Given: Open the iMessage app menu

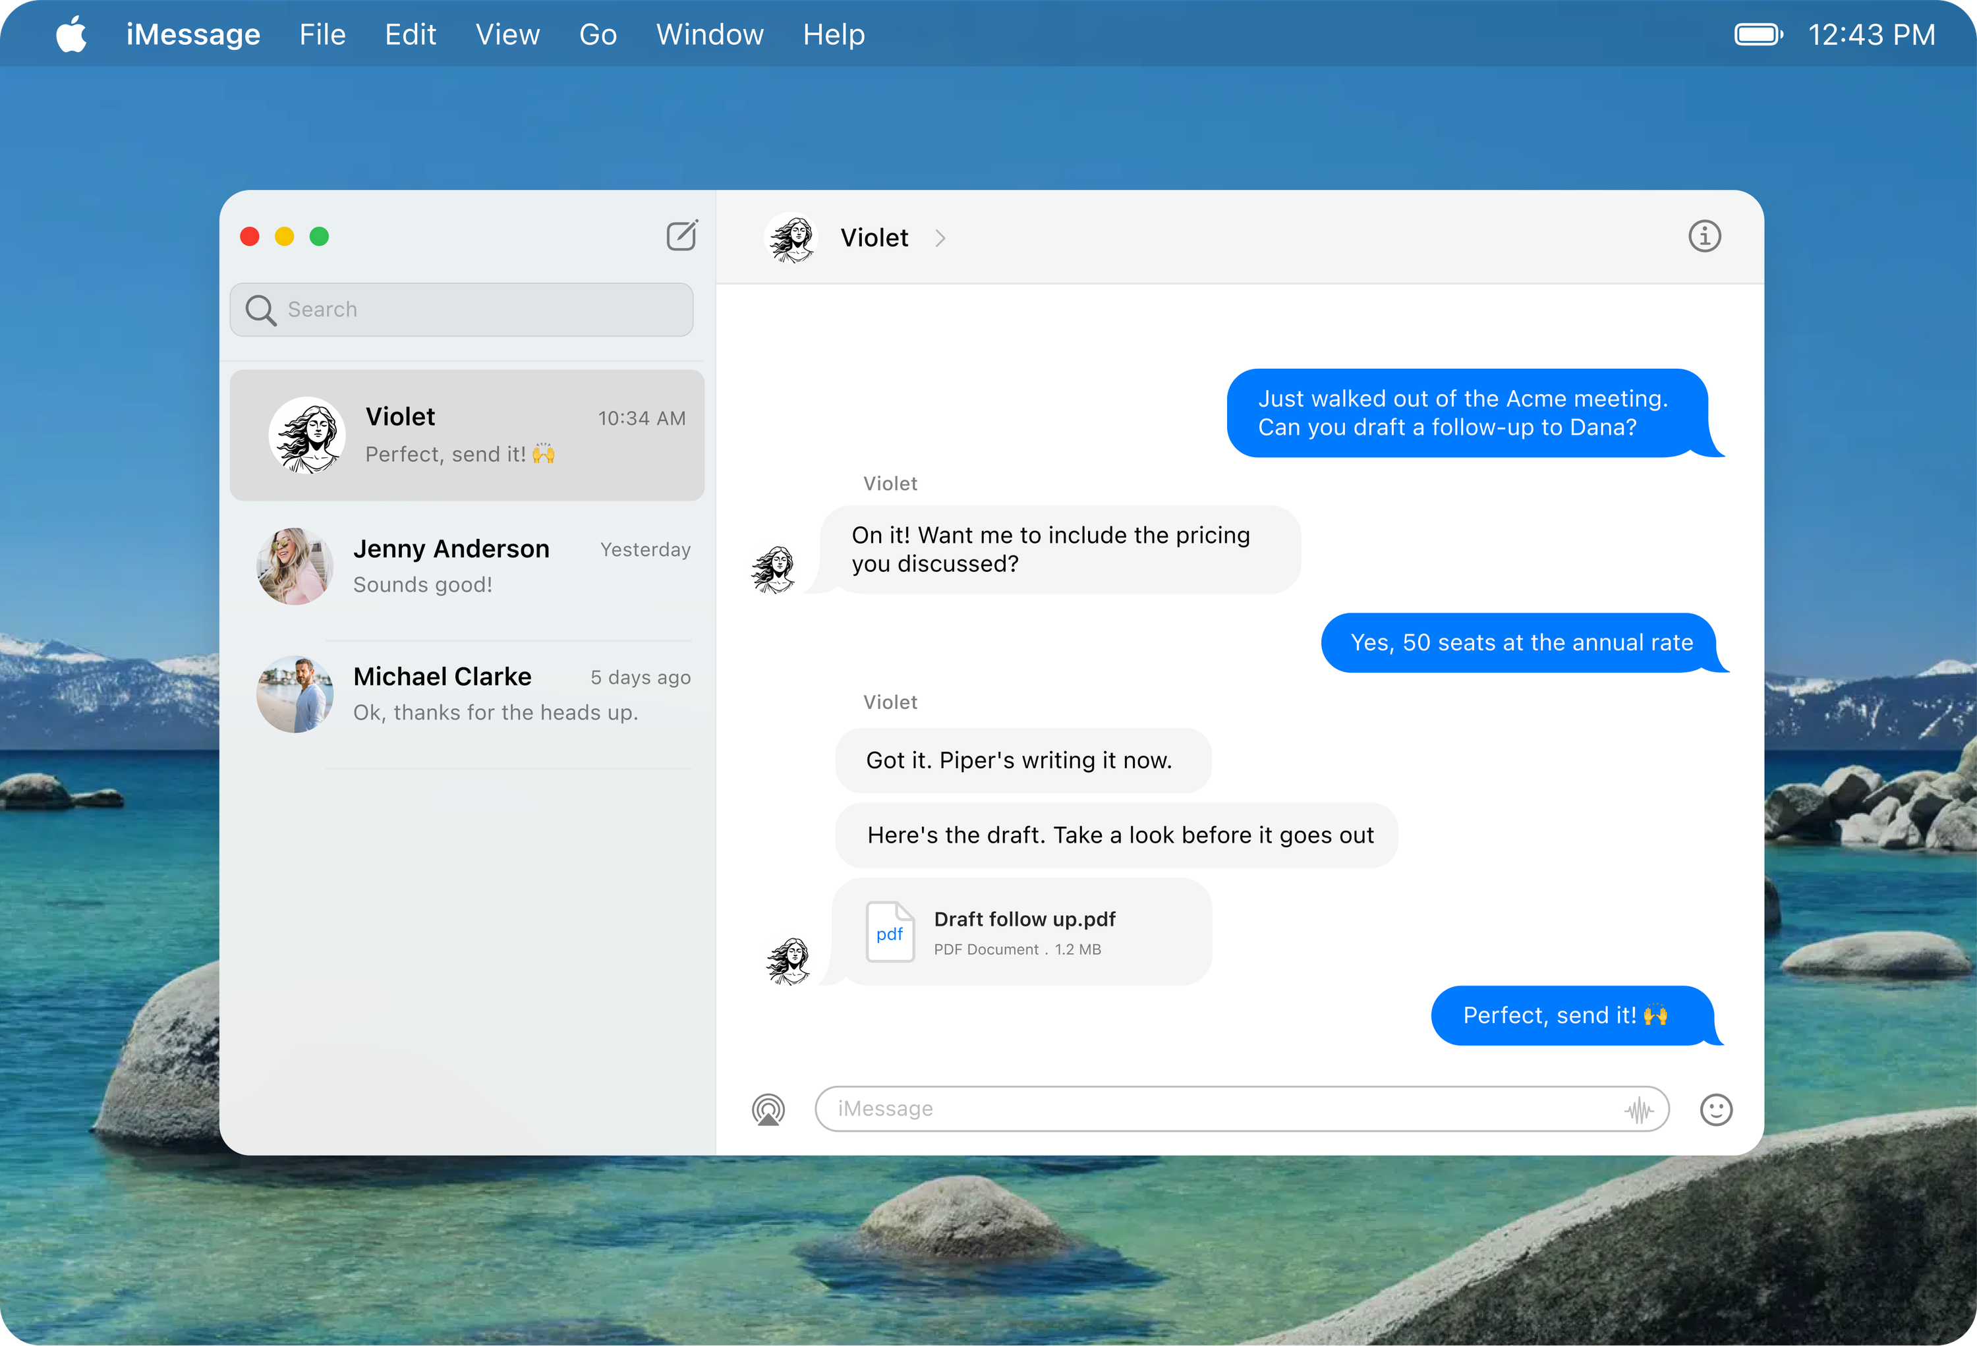Looking at the screenshot, I should [193, 34].
